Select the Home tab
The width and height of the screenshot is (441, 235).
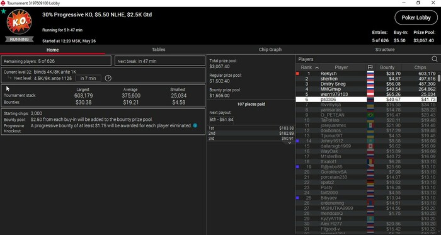[52, 50]
